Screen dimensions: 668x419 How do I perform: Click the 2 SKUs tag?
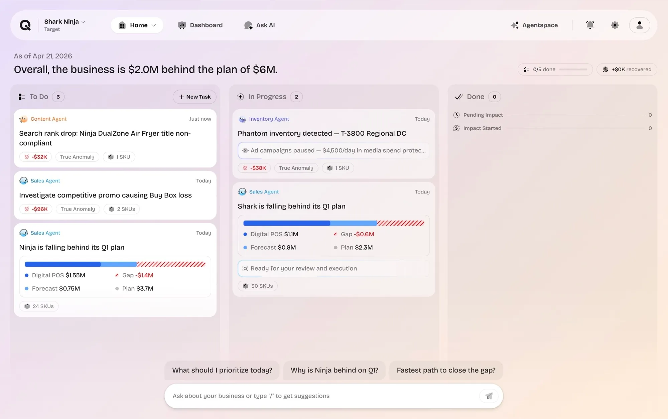pyautogui.click(x=122, y=209)
